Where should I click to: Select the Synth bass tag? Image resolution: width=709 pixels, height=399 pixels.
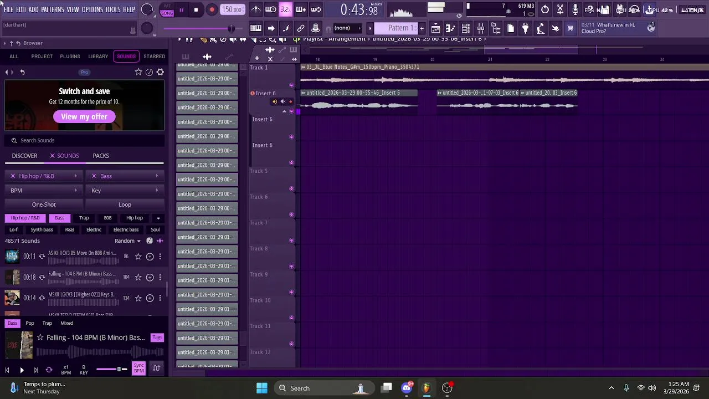coord(42,230)
